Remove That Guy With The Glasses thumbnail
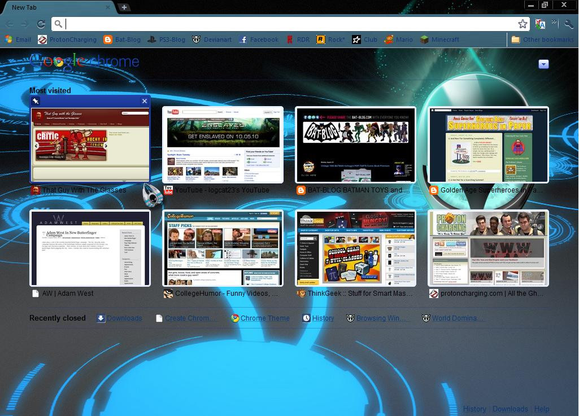Screen dimensions: 579x416 (x=145, y=101)
